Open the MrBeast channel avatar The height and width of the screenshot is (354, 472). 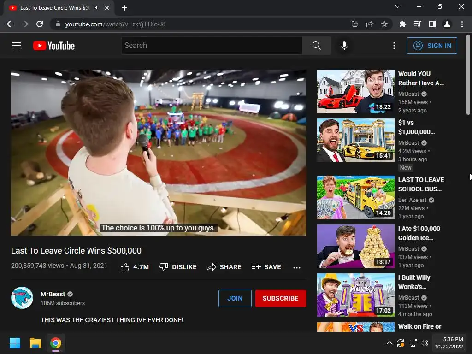pos(22,298)
